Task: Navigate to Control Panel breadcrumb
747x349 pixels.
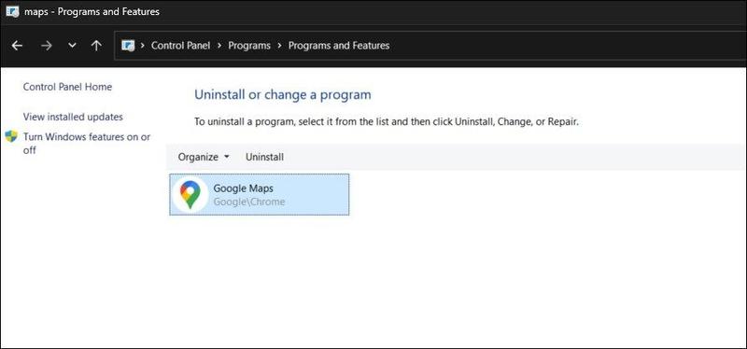Action: (180, 46)
